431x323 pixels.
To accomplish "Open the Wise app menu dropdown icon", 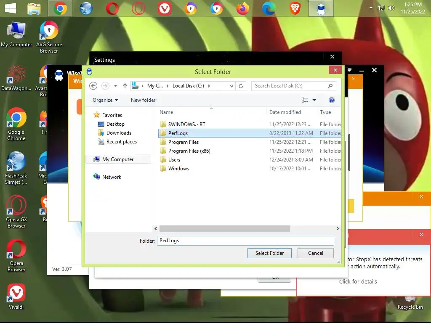I will tap(349, 70).
